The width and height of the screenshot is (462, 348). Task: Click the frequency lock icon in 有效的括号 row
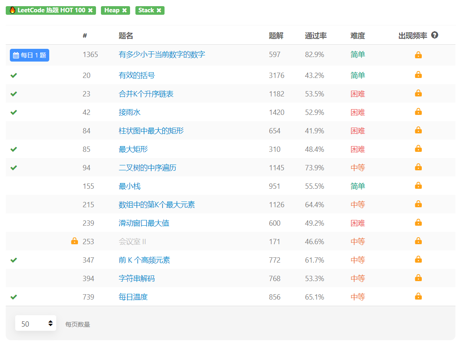click(x=418, y=75)
